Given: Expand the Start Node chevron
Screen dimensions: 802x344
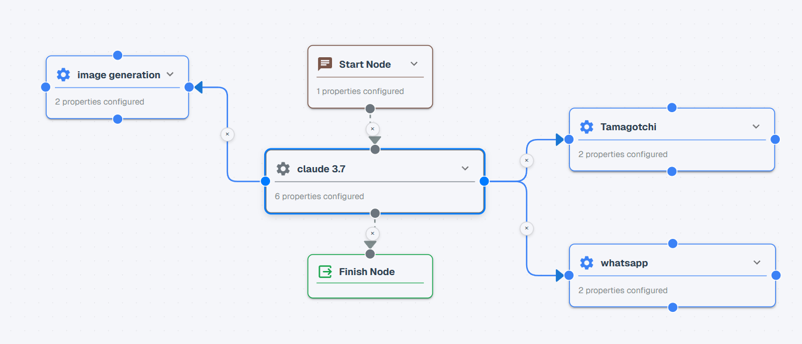Looking at the screenshot, I should 414,64.
